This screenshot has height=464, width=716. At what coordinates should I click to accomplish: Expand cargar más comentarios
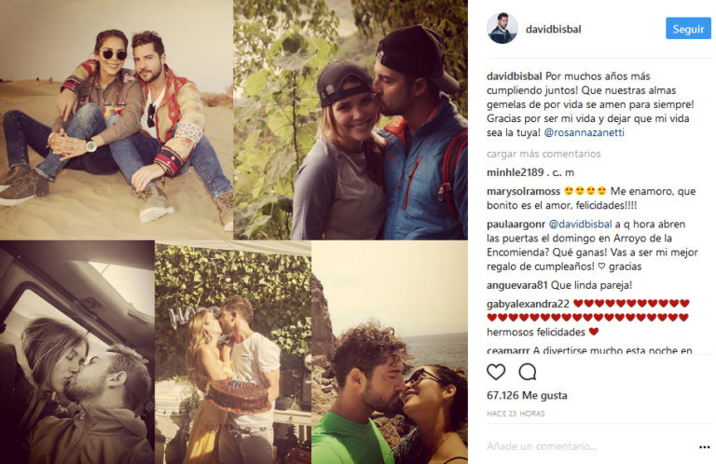click(544, 154)
